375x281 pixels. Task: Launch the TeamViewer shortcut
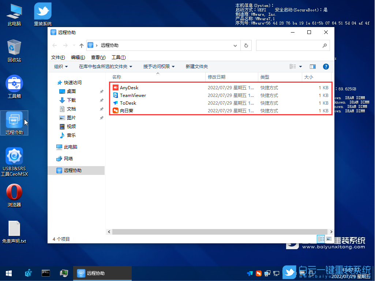[133, 95]
